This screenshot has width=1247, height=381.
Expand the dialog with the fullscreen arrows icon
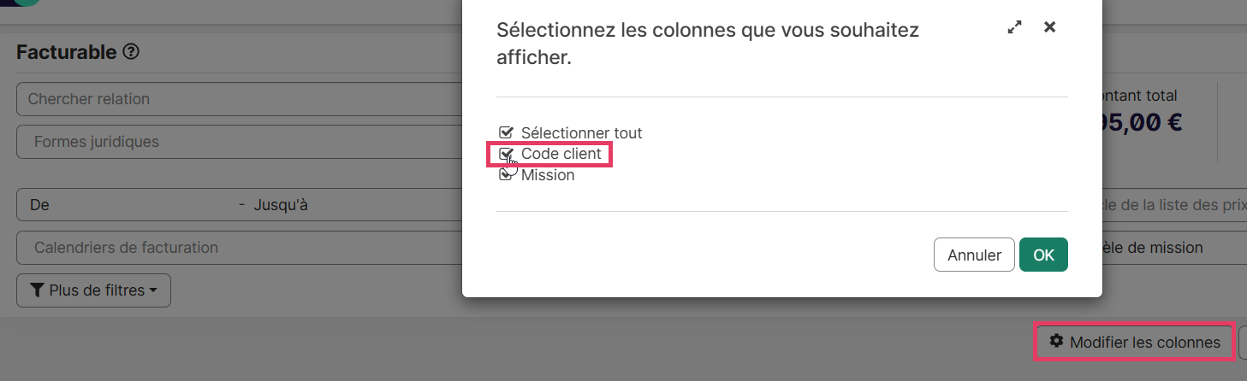pyautogui.click(x=1014, y=27)
